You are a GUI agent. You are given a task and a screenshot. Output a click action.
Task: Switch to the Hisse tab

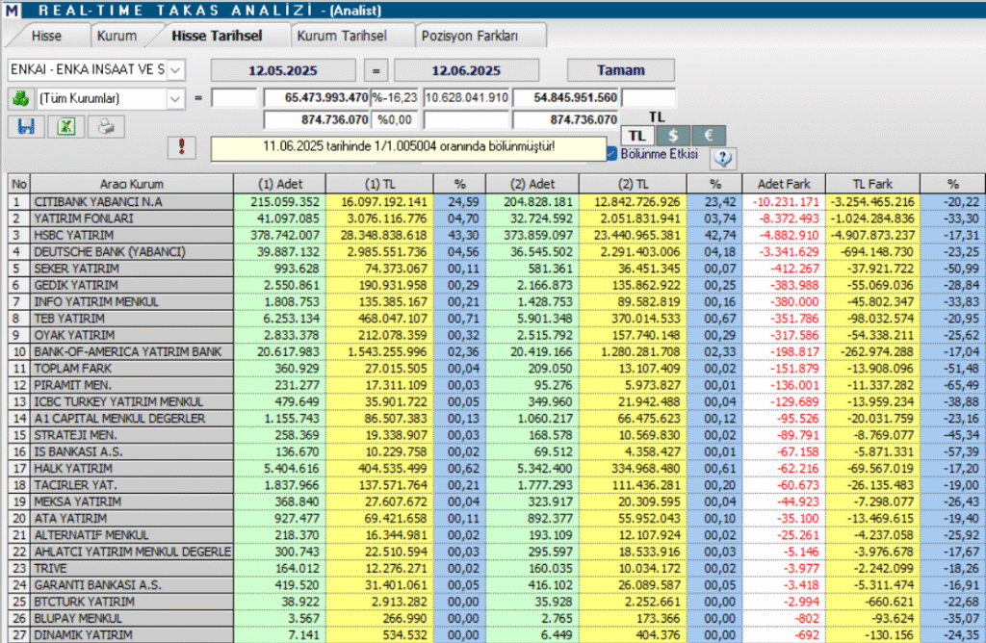46,36
